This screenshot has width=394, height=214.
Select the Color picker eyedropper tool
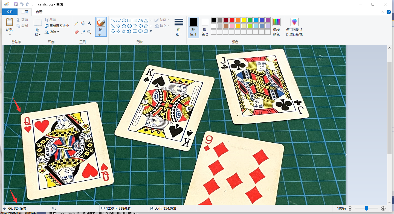point(83,32)
